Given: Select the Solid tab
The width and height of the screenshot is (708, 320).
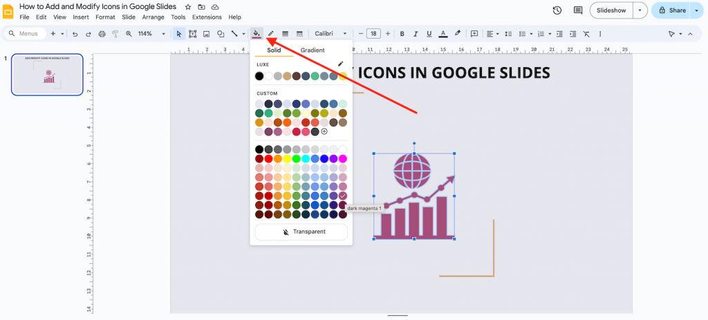Looking at the screenshot, I should coord(274,50).
